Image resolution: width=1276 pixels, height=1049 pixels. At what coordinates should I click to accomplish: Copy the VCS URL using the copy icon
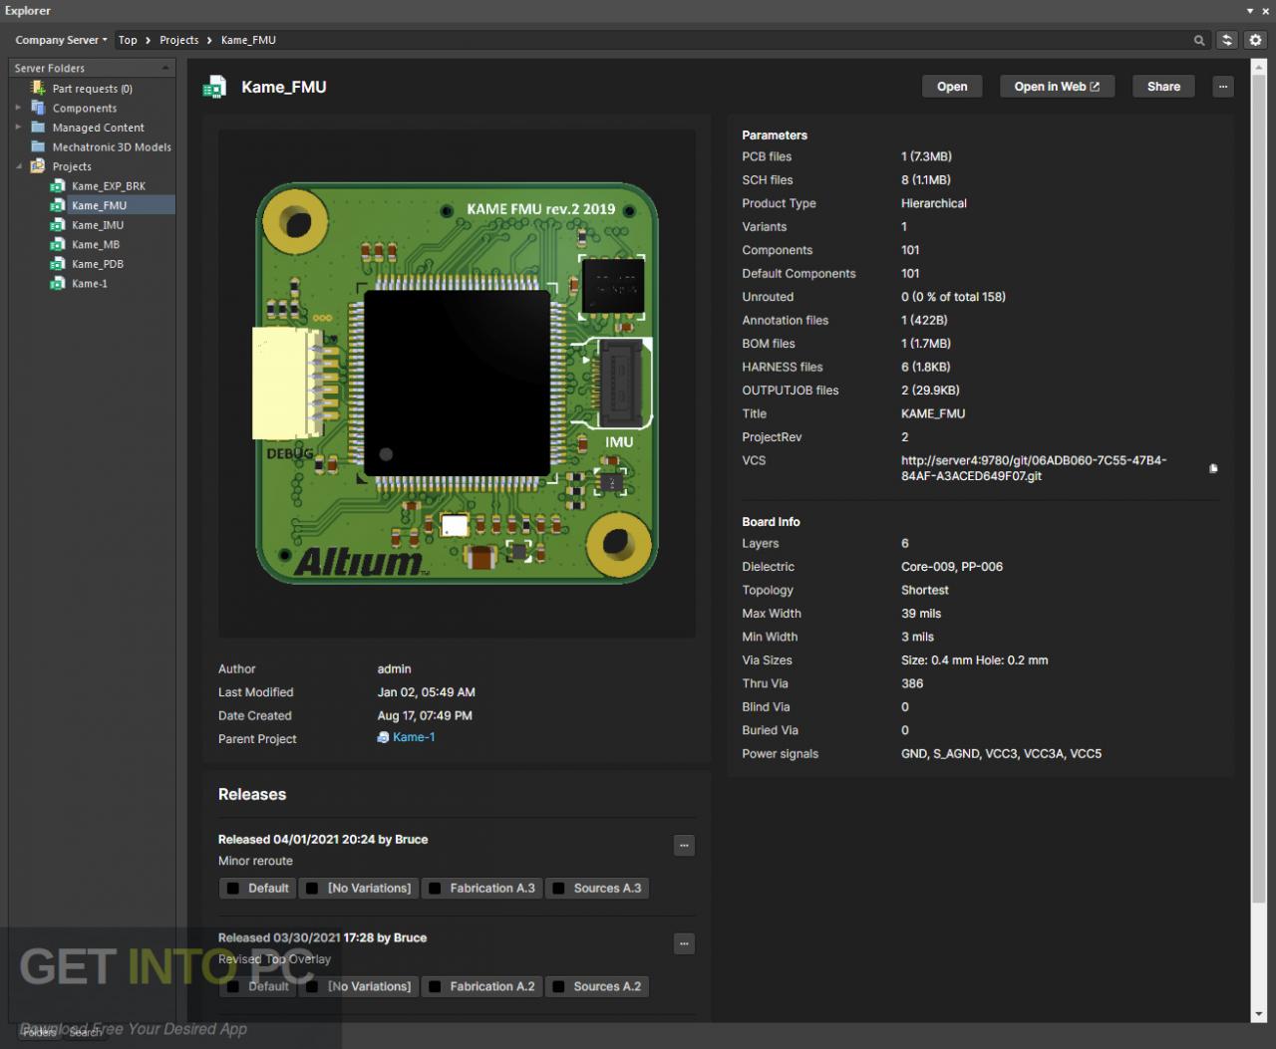pyautogui.click(x=1213, y=468)
